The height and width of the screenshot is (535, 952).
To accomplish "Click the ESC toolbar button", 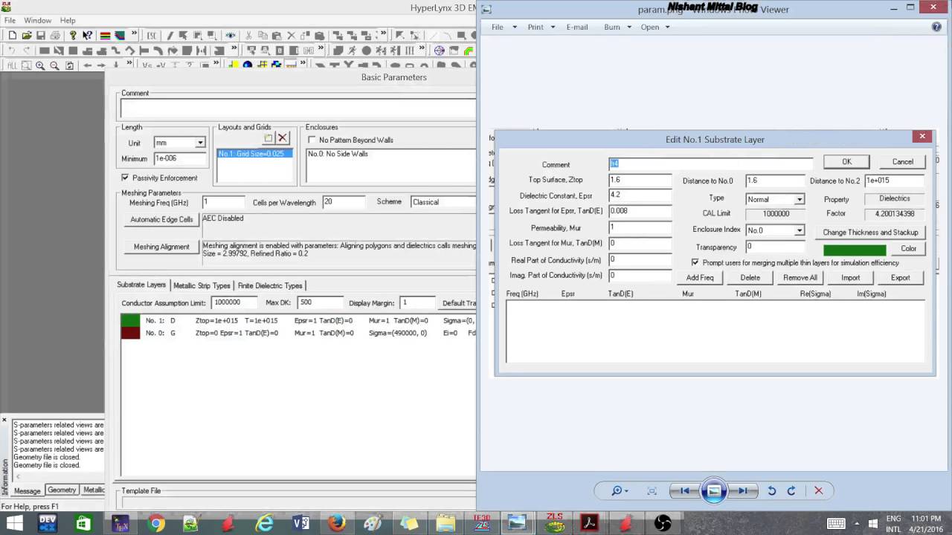I will tap(152, 36).
